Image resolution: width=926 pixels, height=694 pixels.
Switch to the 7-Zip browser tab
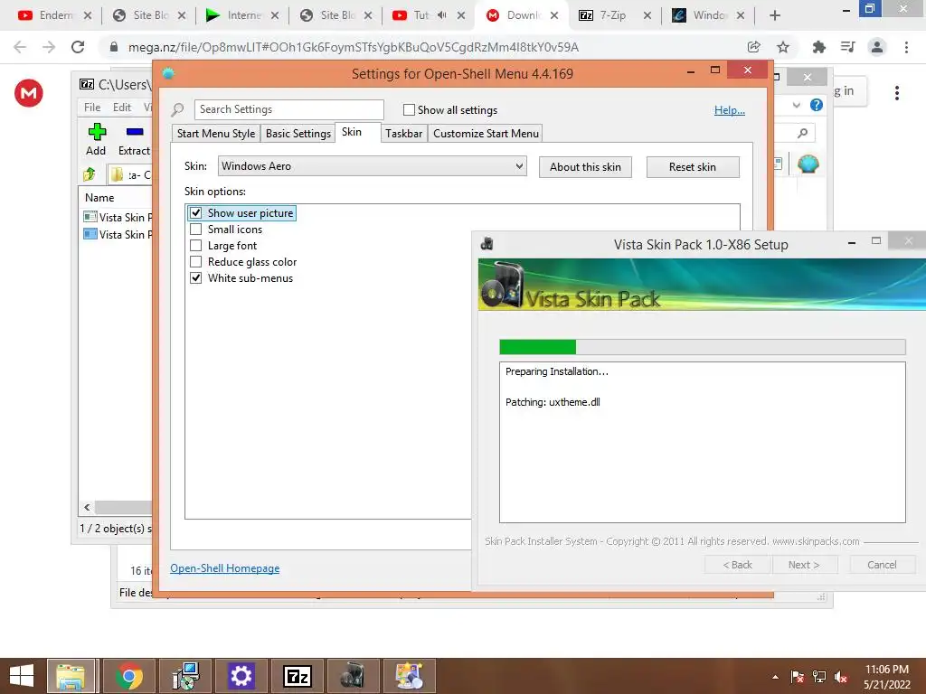pyautogui.click(x=612, y=15)
